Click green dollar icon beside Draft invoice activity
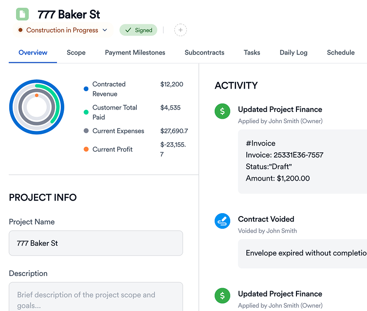Viewport: 367px width, 311px height. tap(222, 111)
